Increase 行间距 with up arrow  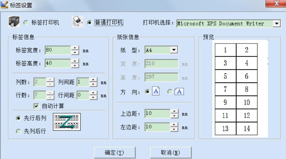(x=93, y=93)
